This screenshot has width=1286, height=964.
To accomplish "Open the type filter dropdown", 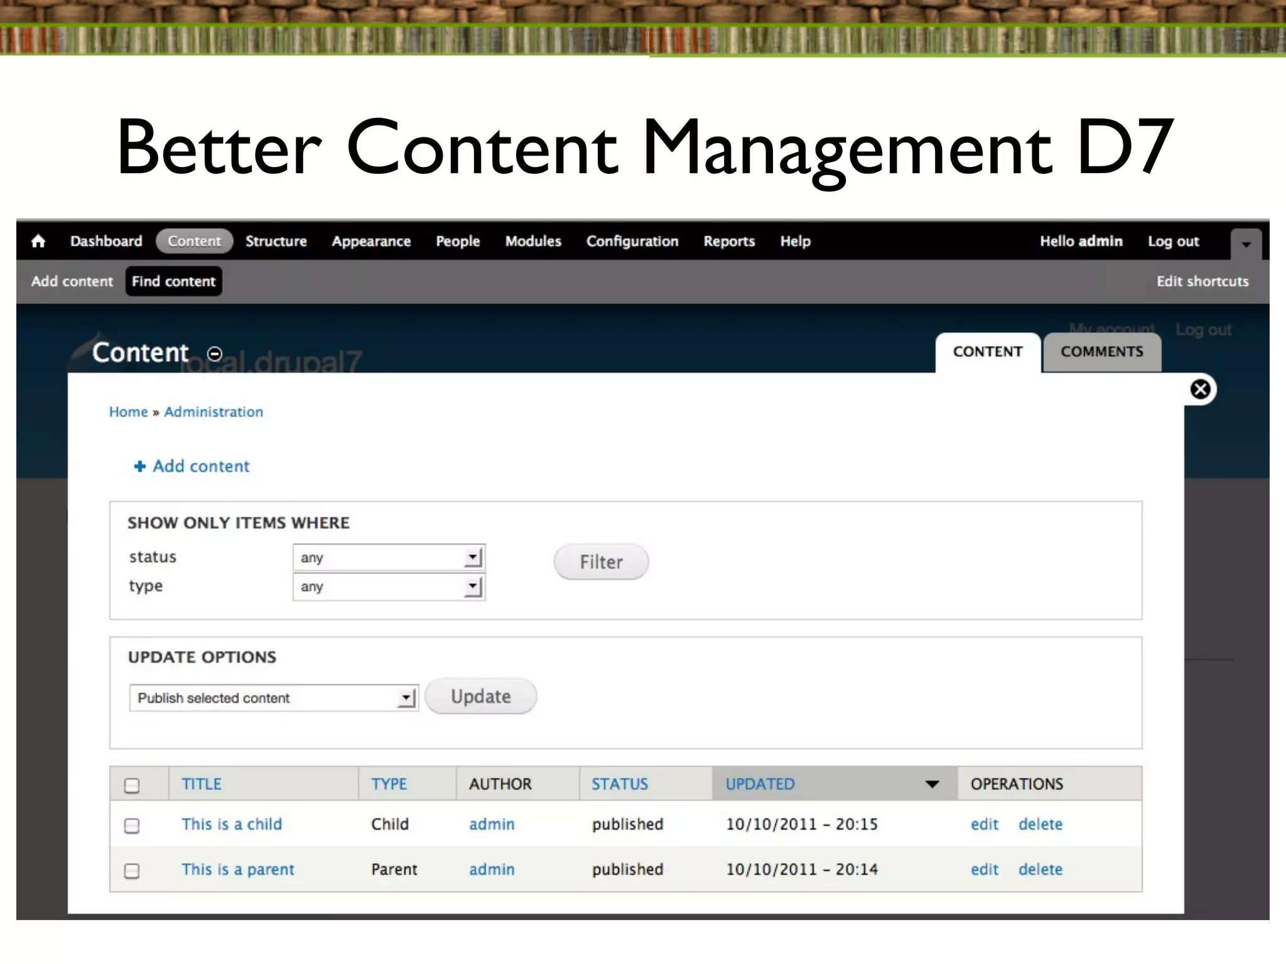I will [389, 587].
